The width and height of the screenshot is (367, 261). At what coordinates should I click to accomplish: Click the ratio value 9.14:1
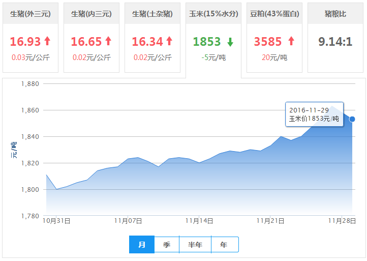pyautogui.click(x=335, y=42)
